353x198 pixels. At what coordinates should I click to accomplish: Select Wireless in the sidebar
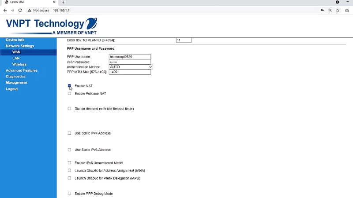[x=19, y=64]
